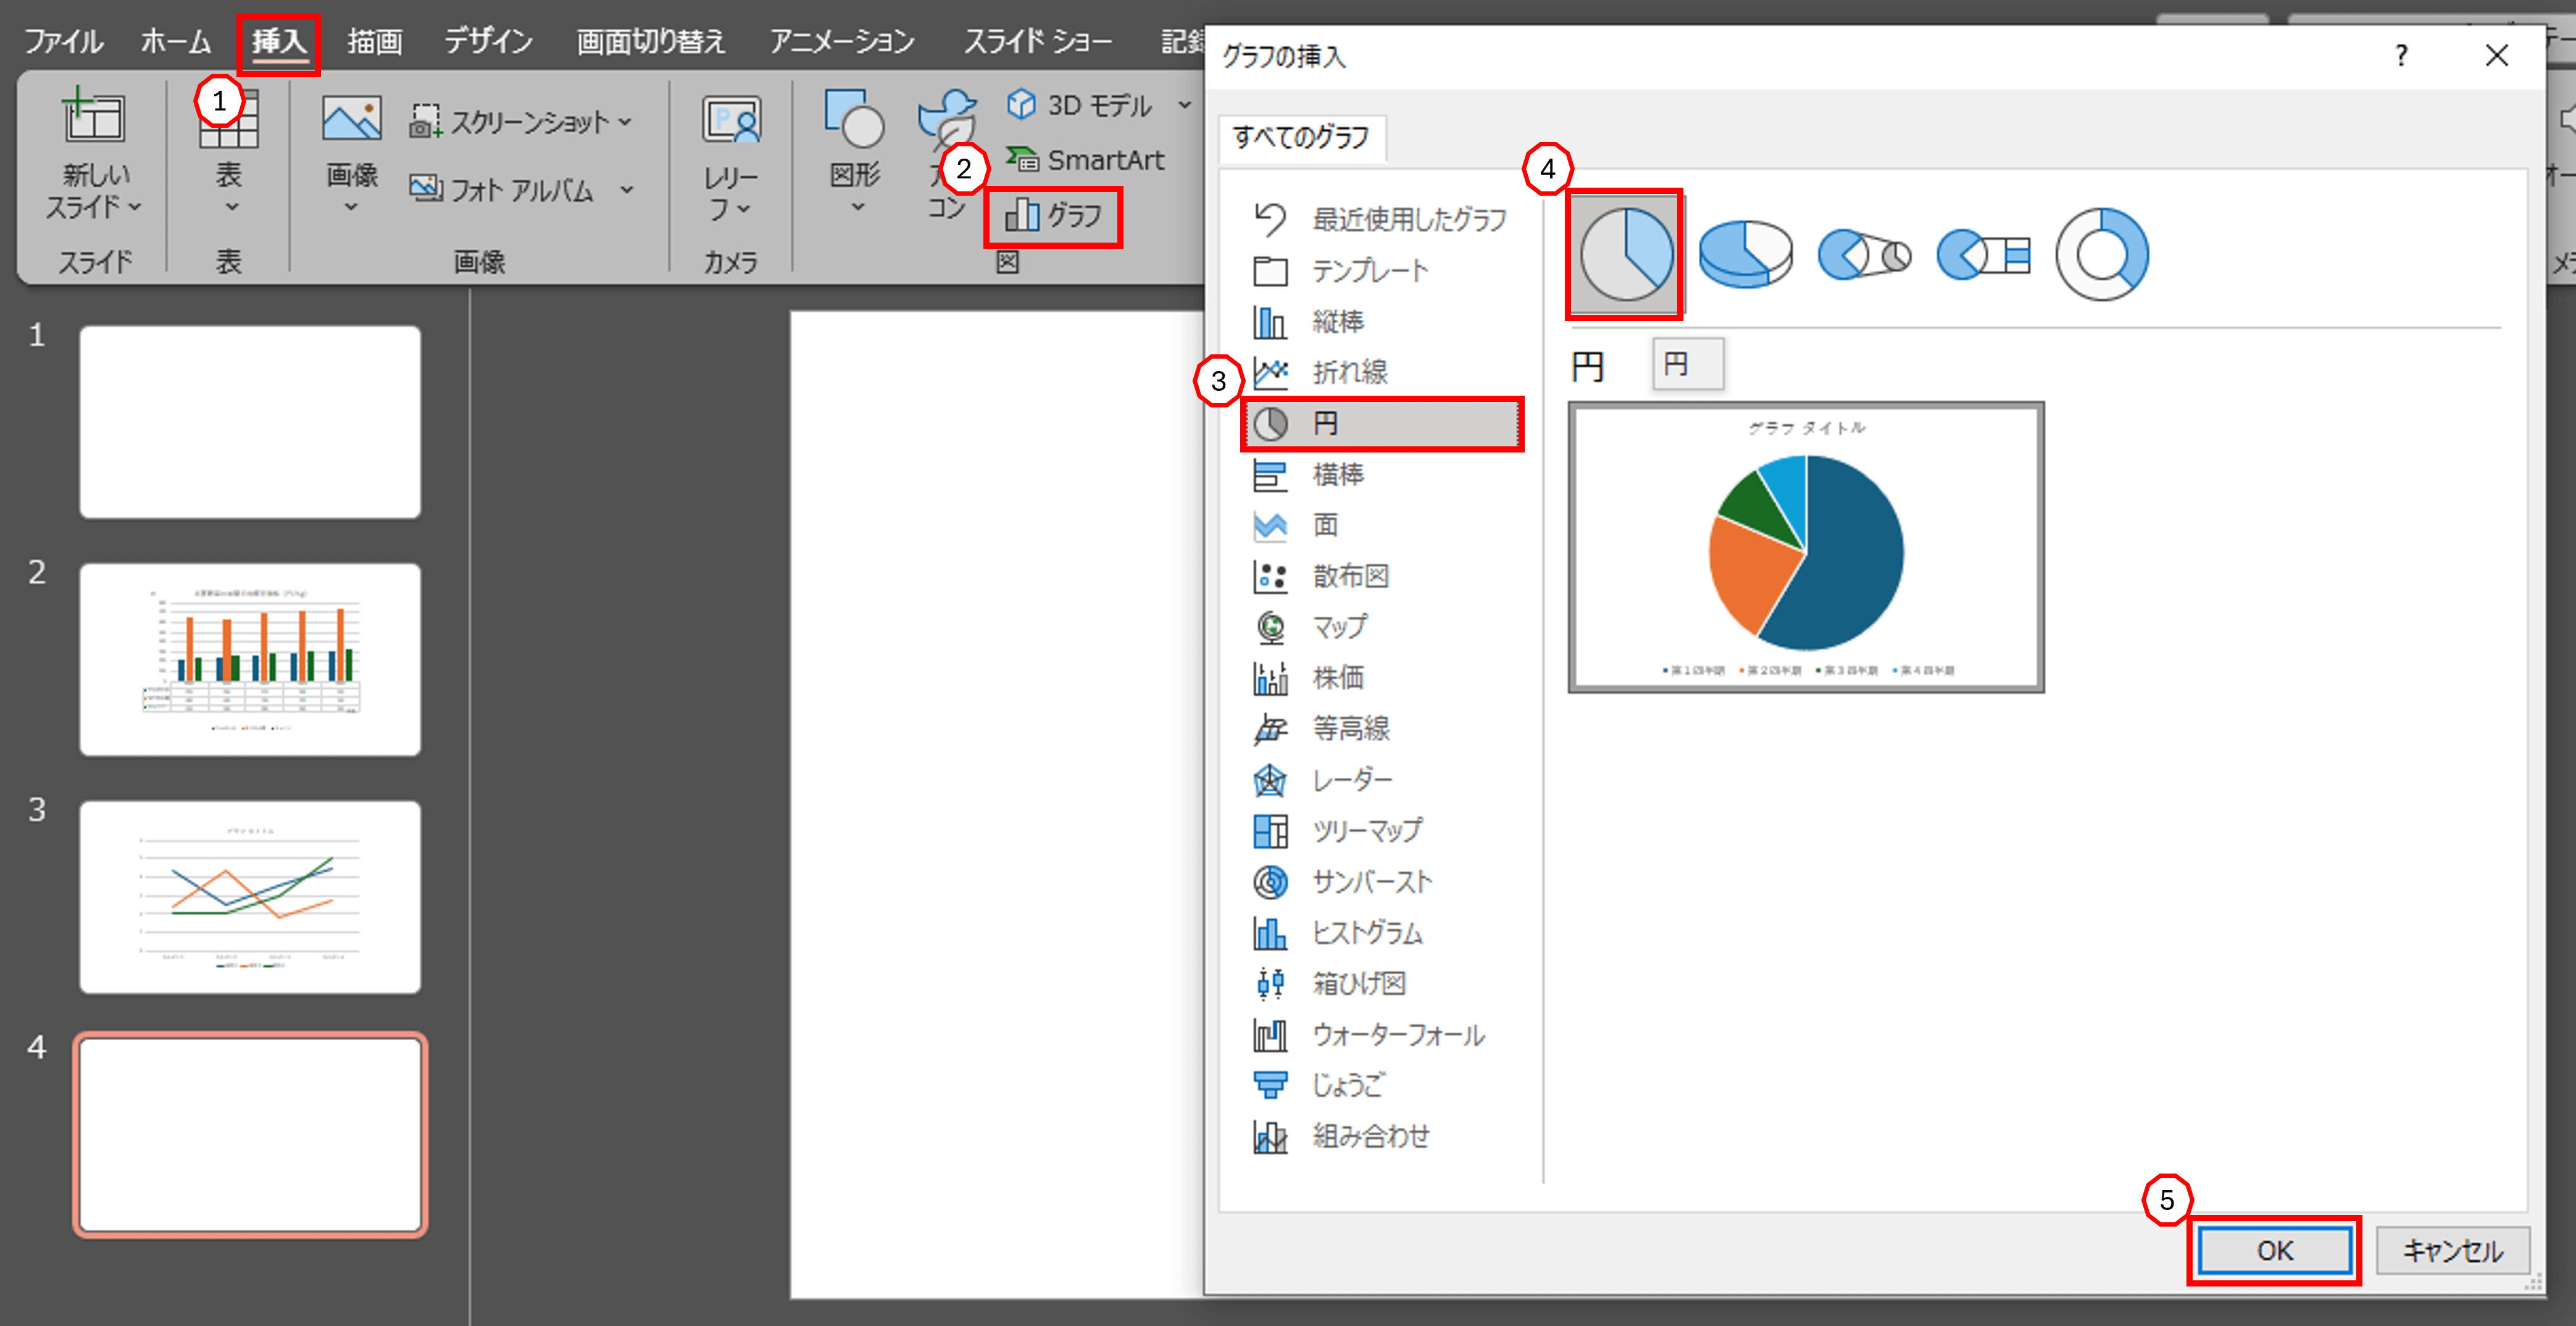
Task: Select slide 3 line chart thumbnail
Action: 250,896
